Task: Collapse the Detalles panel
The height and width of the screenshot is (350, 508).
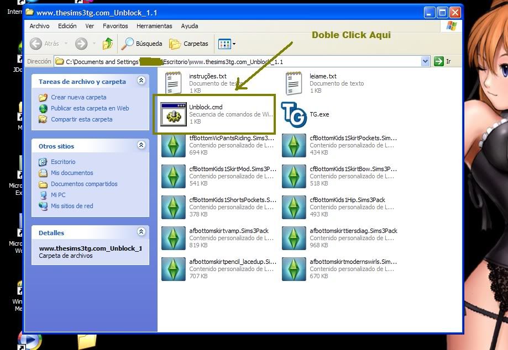Action: pos(142,231)
